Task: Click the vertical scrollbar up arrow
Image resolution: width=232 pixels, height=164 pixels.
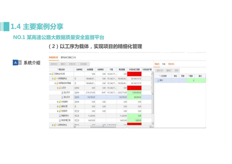Action: tap(152, 73)
